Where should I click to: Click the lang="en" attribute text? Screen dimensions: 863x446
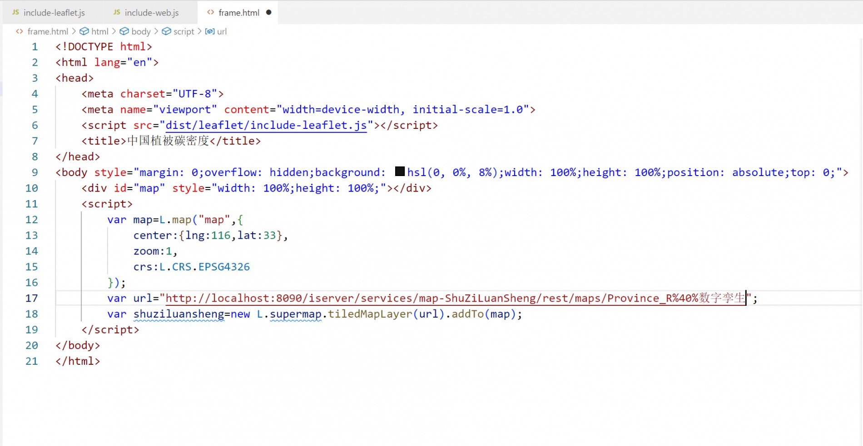coord(124,62)
